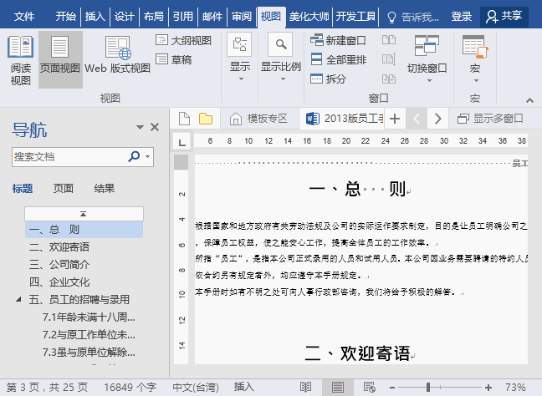Switch to 页面 tab in navigation pane
The image size is (542, 396).
coord(64,188)
